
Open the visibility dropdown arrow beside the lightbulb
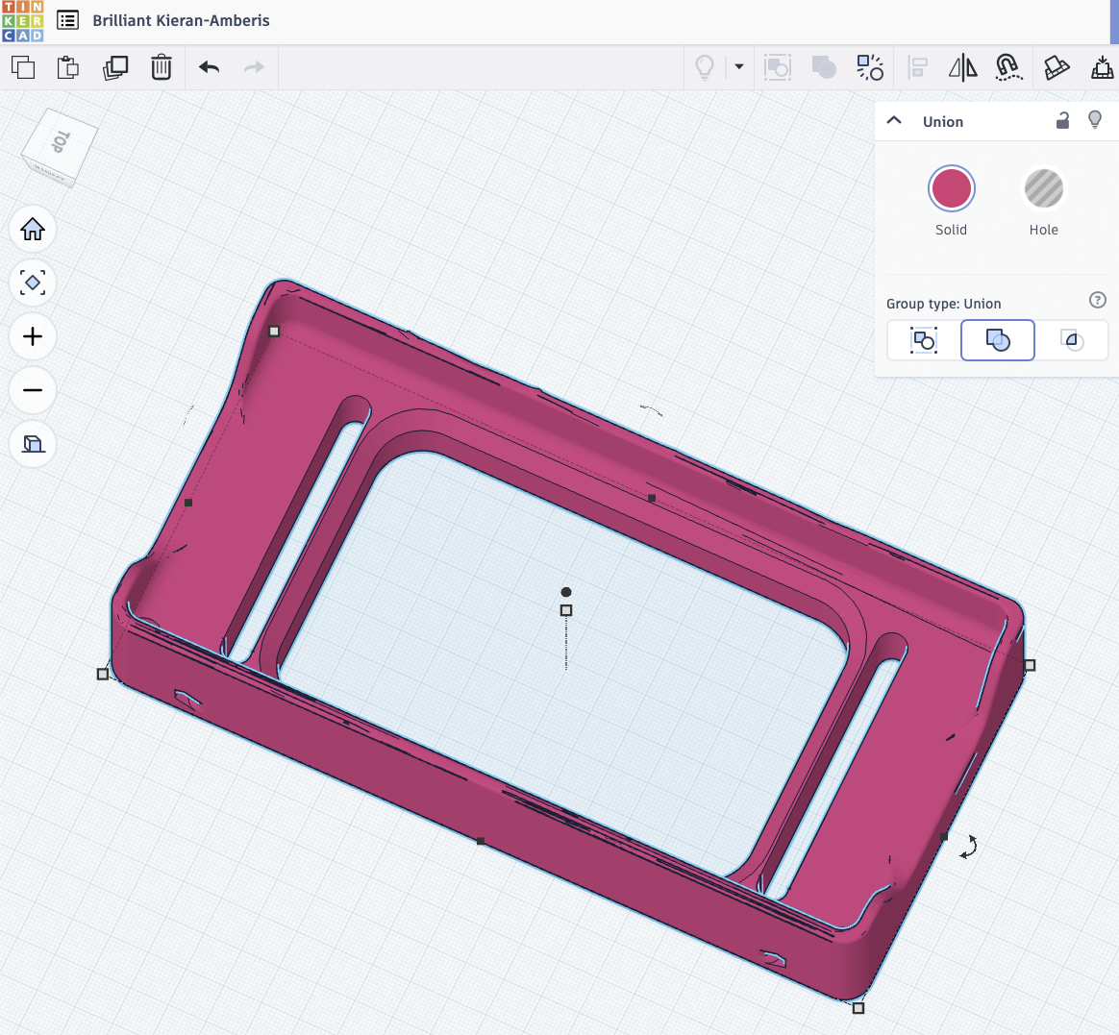739,67
